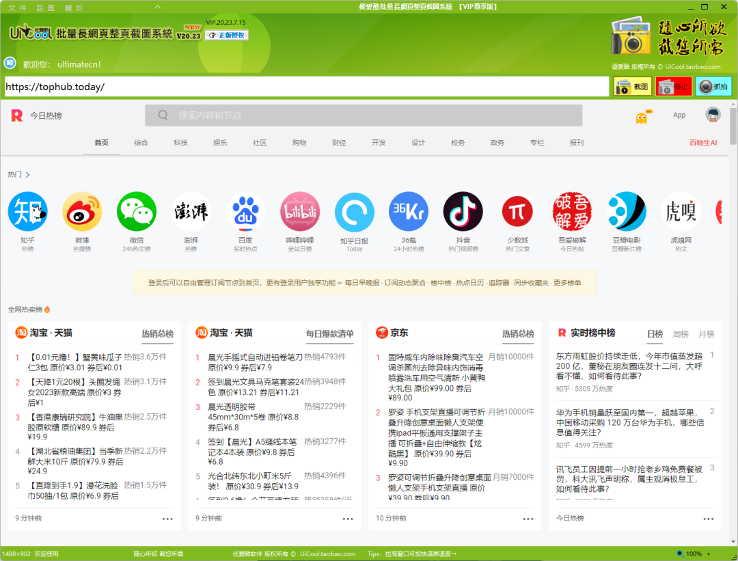The image size is (738, 561).
Task: Open the 知乎 hot list icon
Action: pos(27,212)
